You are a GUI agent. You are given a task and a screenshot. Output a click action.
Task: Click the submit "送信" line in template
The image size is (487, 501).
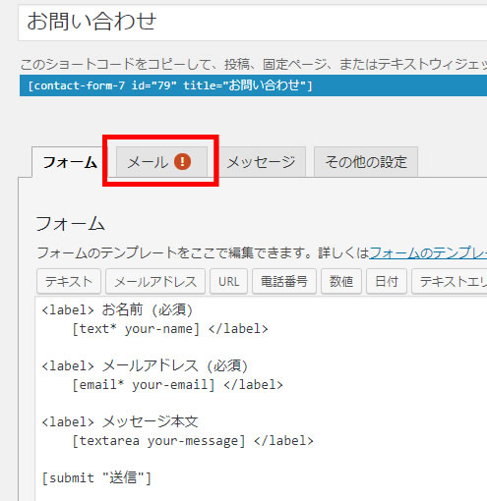click(x=96, y=477)
